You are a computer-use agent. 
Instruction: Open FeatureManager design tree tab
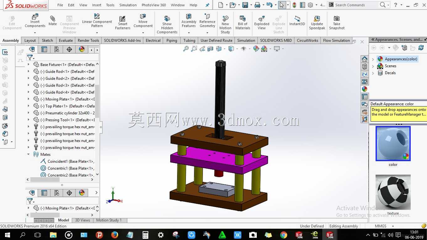coord(32,49)
